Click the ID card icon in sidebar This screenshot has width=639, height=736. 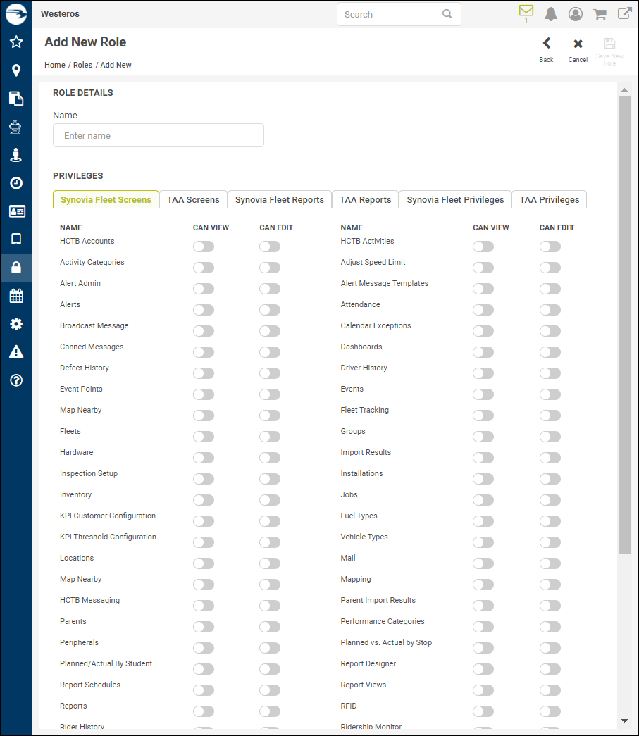pyautogui.click(x=17, y=211)
